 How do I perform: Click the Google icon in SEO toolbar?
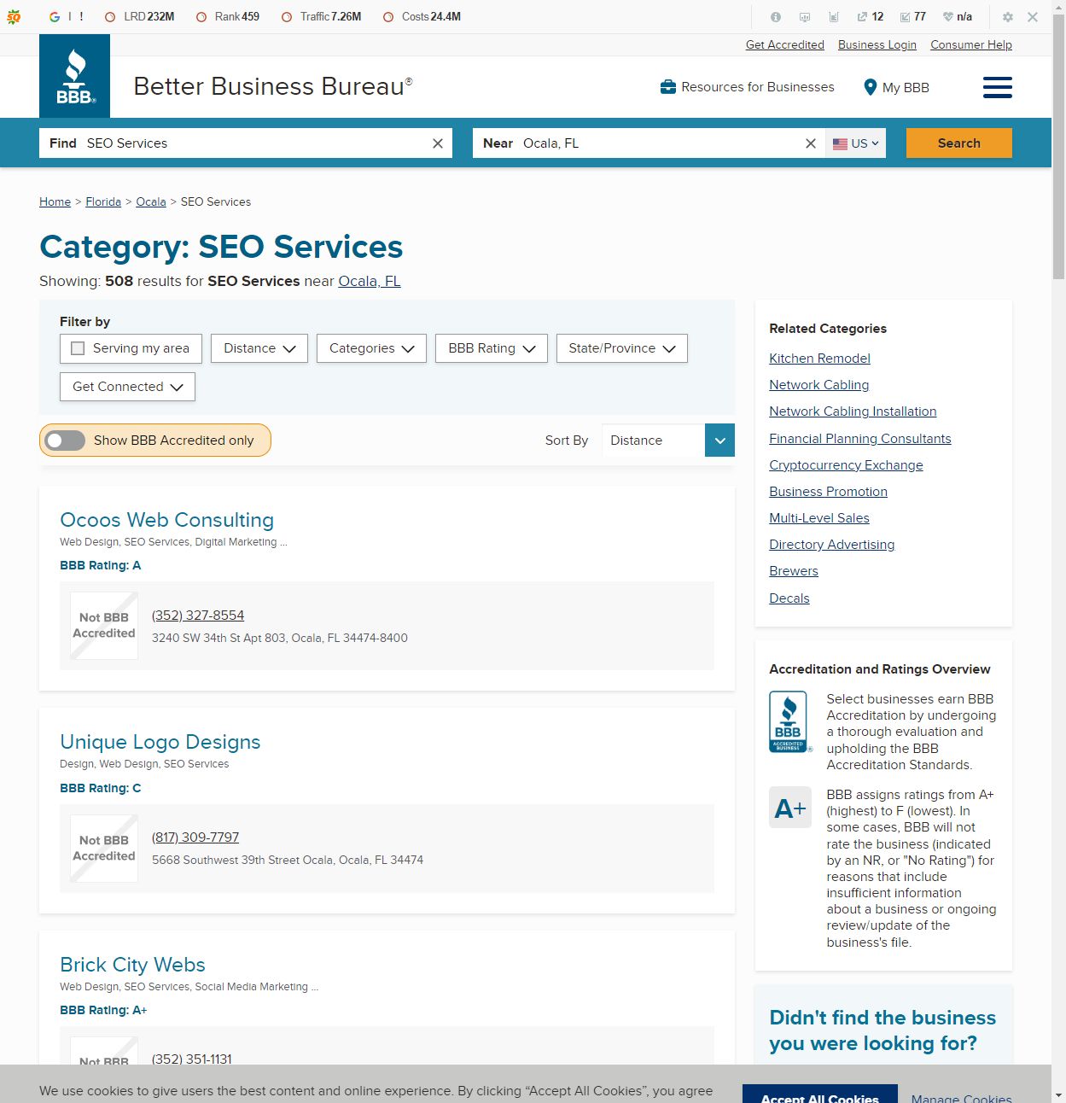point(55,17)
